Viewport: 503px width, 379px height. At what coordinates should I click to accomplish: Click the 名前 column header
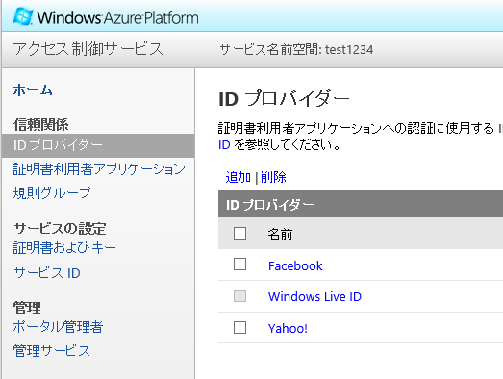click(280, 234)
